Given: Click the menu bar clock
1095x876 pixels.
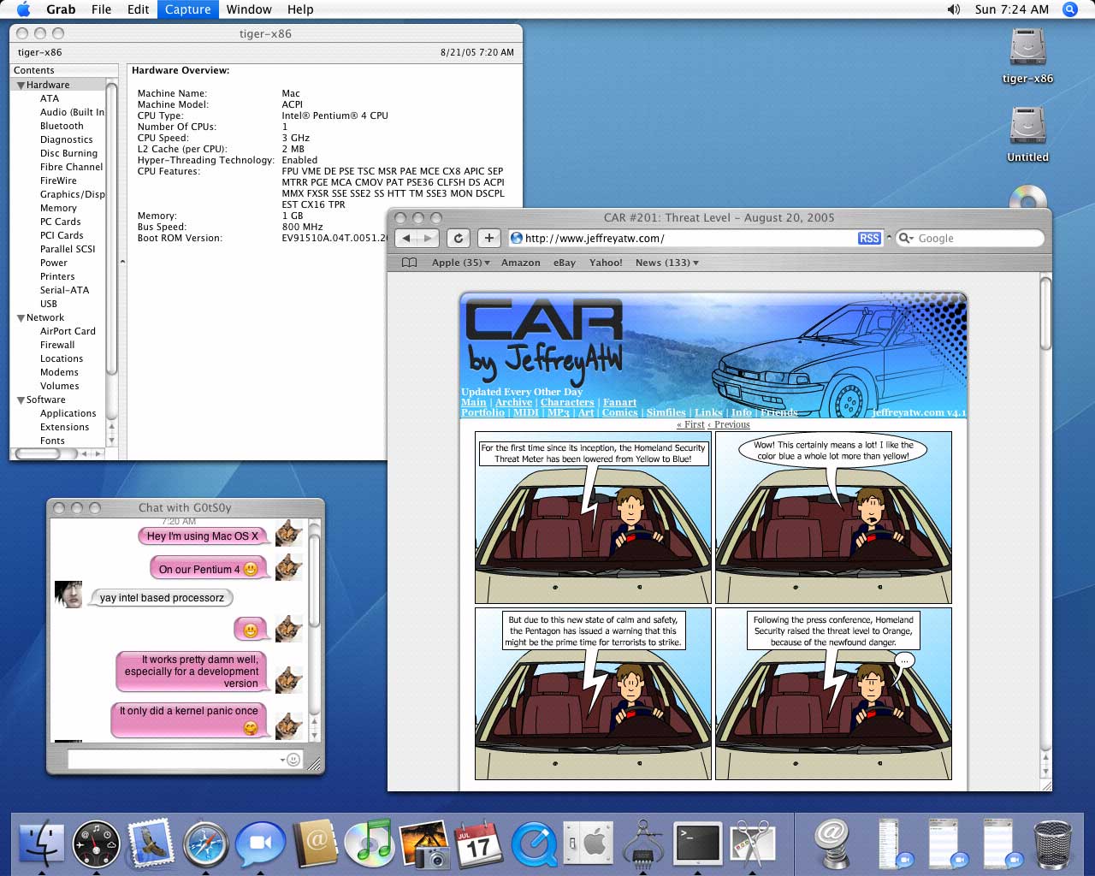Looking at the screenshot, I should (1012, 9).
